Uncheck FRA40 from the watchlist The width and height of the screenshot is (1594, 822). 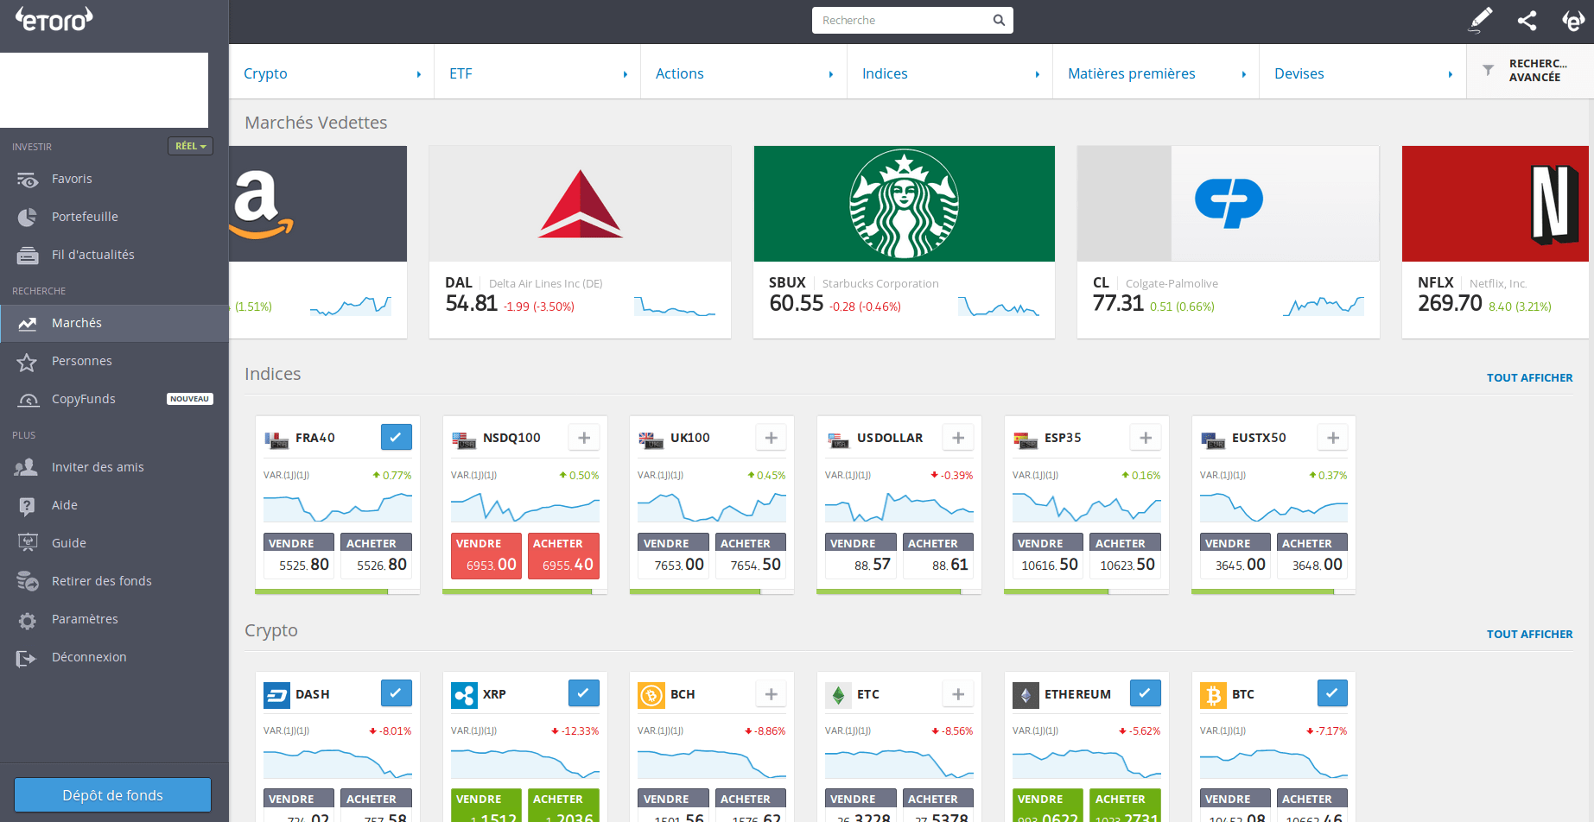coord(397,437)
